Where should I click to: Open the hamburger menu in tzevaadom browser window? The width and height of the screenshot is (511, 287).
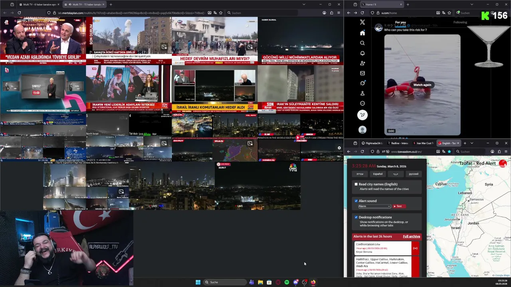point(506,151)
